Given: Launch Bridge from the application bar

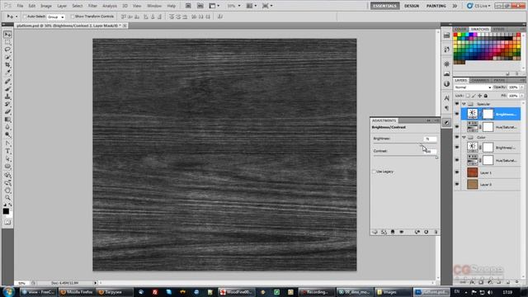Looking at the screenshot, I should click(x=188, y=6).
